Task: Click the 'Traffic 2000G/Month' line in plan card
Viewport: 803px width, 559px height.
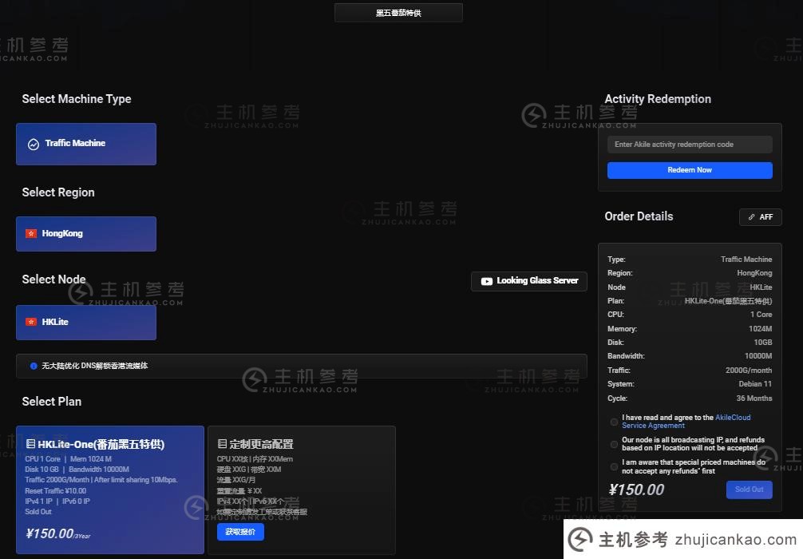Action: pyautogui.click(x=101, y=480)
